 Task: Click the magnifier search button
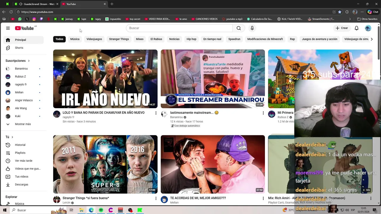(x=239, y=28)
